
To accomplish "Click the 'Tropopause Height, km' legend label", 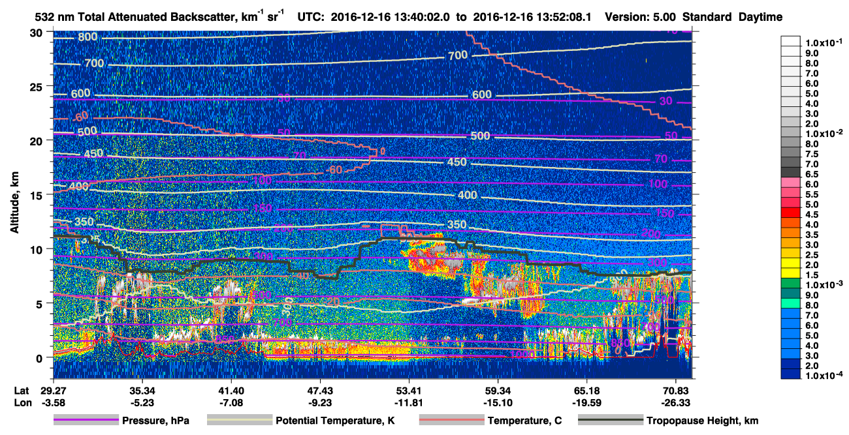I will pos(702,421).
